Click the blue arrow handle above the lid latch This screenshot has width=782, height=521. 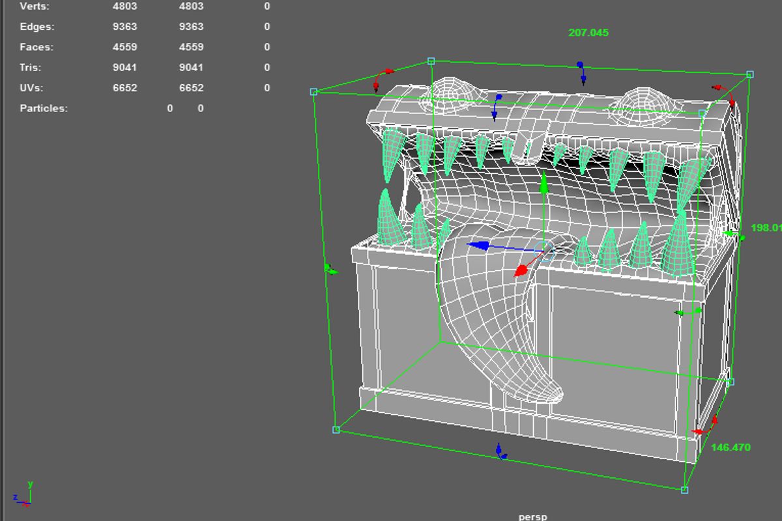pyautogui.click(x=497, y=107)
